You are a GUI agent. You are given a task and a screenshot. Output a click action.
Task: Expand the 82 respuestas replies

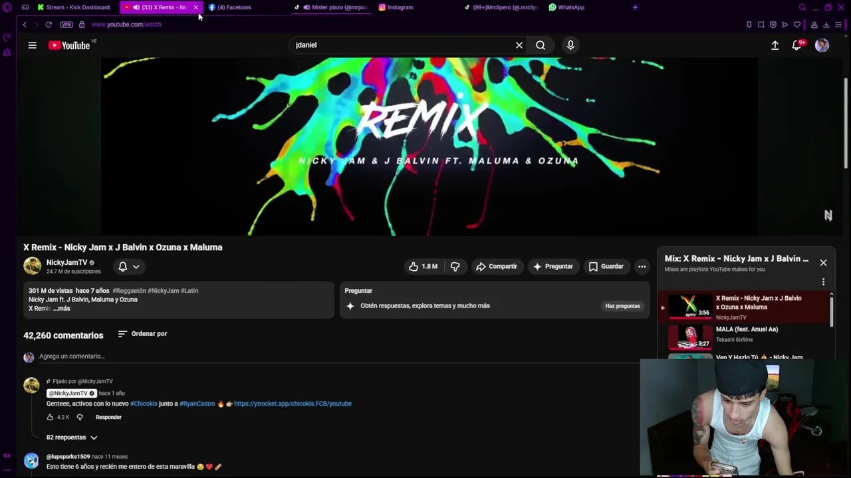click(72, 438)
